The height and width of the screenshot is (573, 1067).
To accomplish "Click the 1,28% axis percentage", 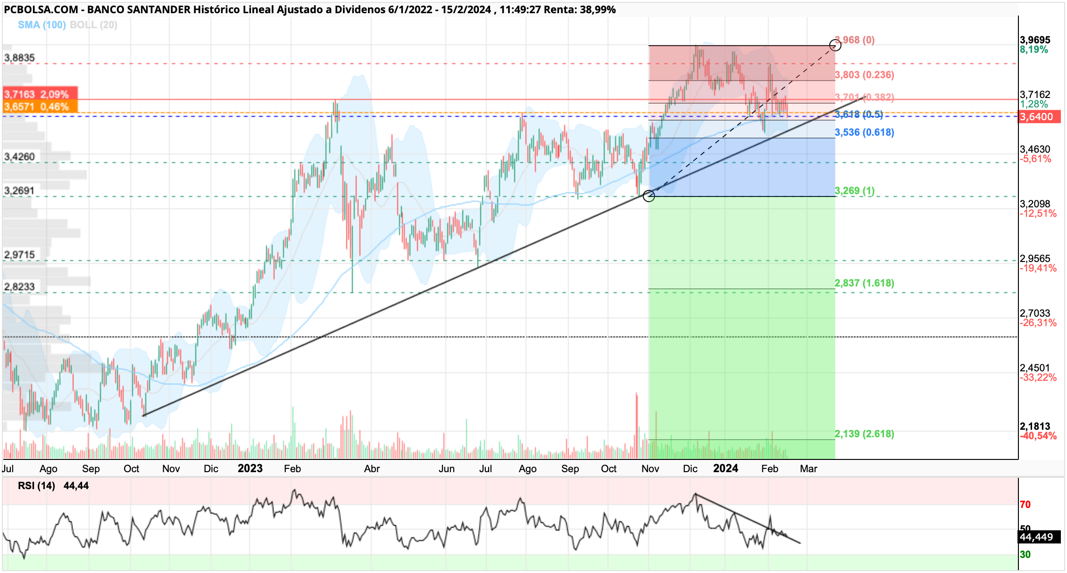I will 1034,104.
